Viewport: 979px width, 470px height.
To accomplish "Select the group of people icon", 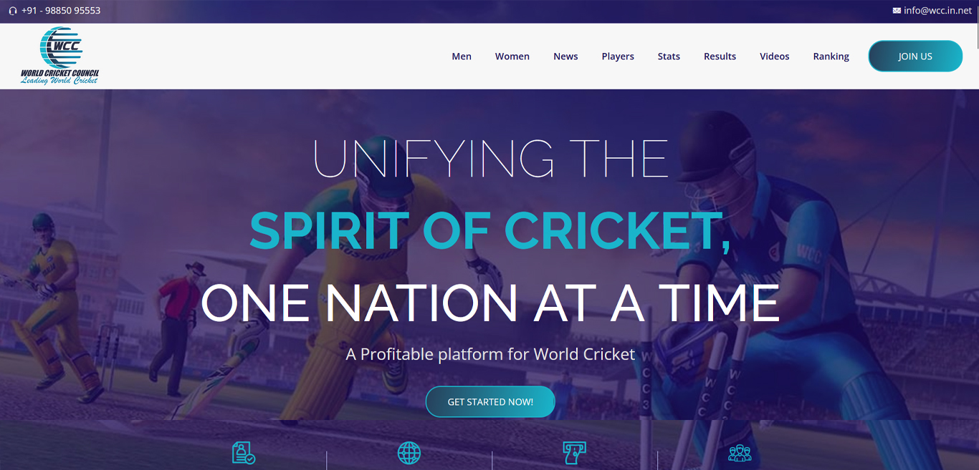I will (740, 453).
